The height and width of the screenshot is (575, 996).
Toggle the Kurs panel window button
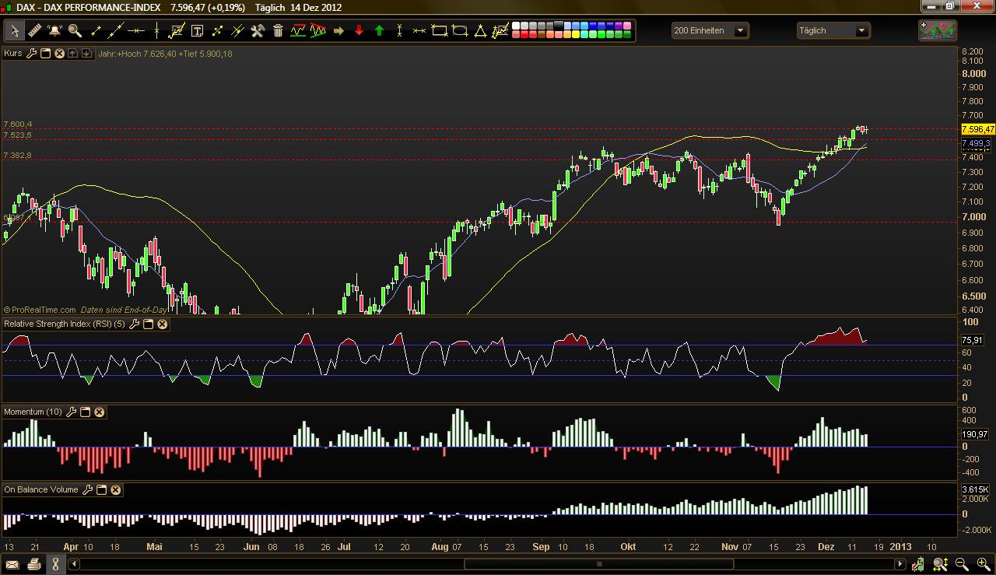click(x=45, y=54)
